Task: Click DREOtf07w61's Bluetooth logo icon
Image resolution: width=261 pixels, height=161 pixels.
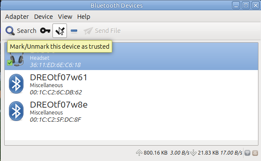Action: pos(16,84)
